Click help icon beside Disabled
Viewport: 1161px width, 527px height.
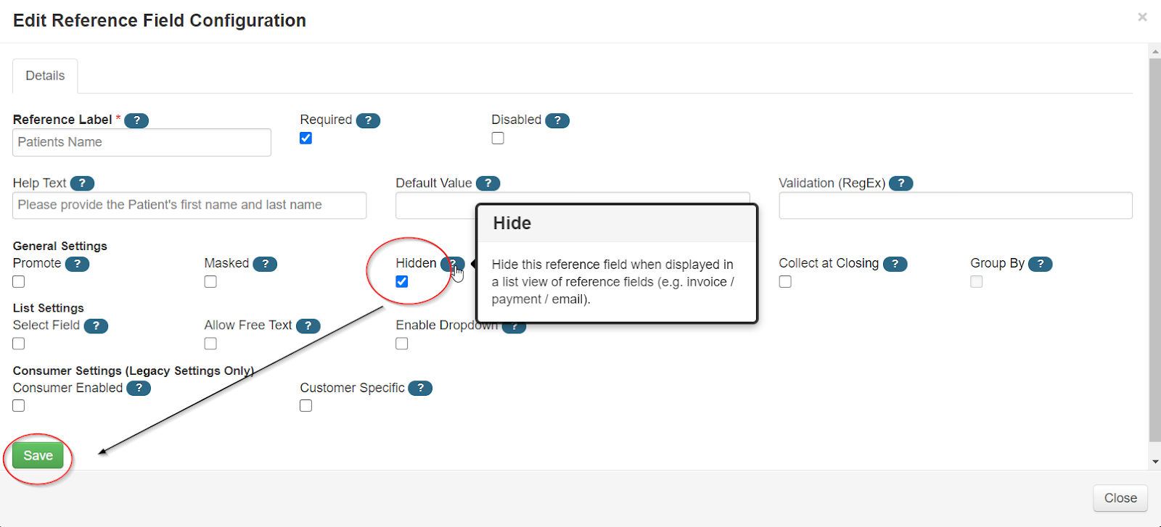tap(557, 120)
